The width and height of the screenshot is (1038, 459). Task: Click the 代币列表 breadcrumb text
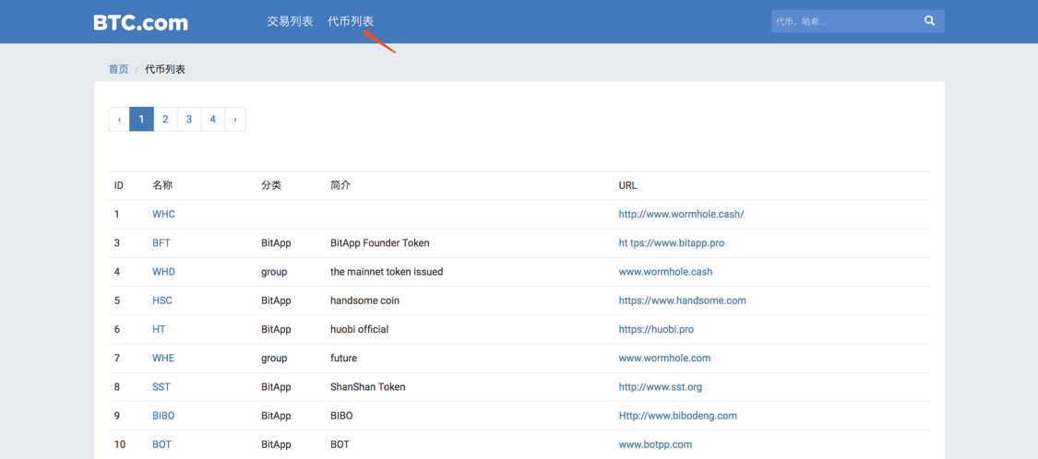click(x=165, y=69)
